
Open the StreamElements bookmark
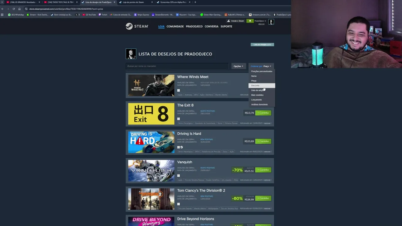point(162,15)
